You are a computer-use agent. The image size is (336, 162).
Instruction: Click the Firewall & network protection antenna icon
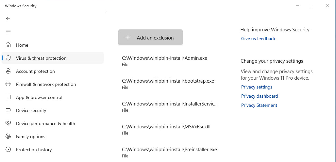(8, 84)
